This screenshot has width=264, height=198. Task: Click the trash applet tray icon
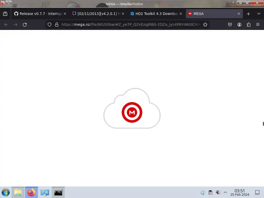tap(203, 192)
